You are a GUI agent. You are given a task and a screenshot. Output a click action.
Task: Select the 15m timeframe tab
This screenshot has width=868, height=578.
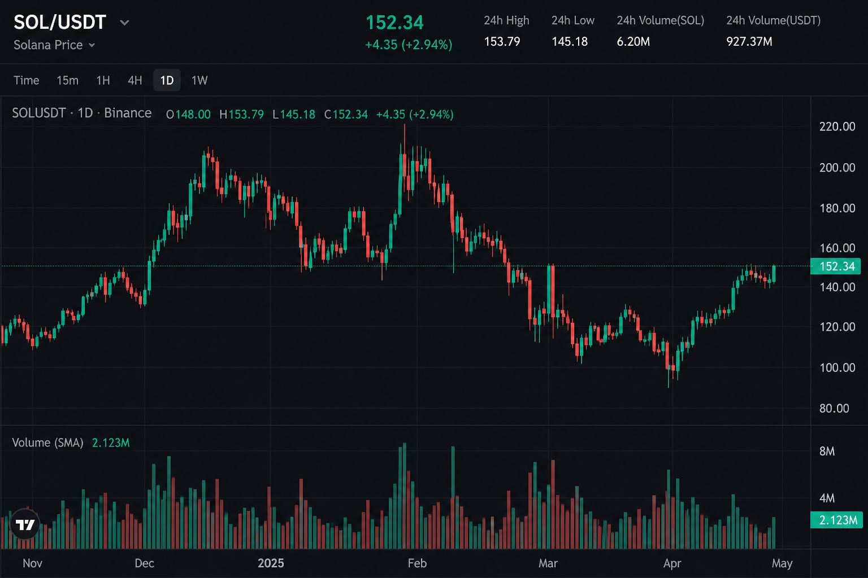coord(67,80)
